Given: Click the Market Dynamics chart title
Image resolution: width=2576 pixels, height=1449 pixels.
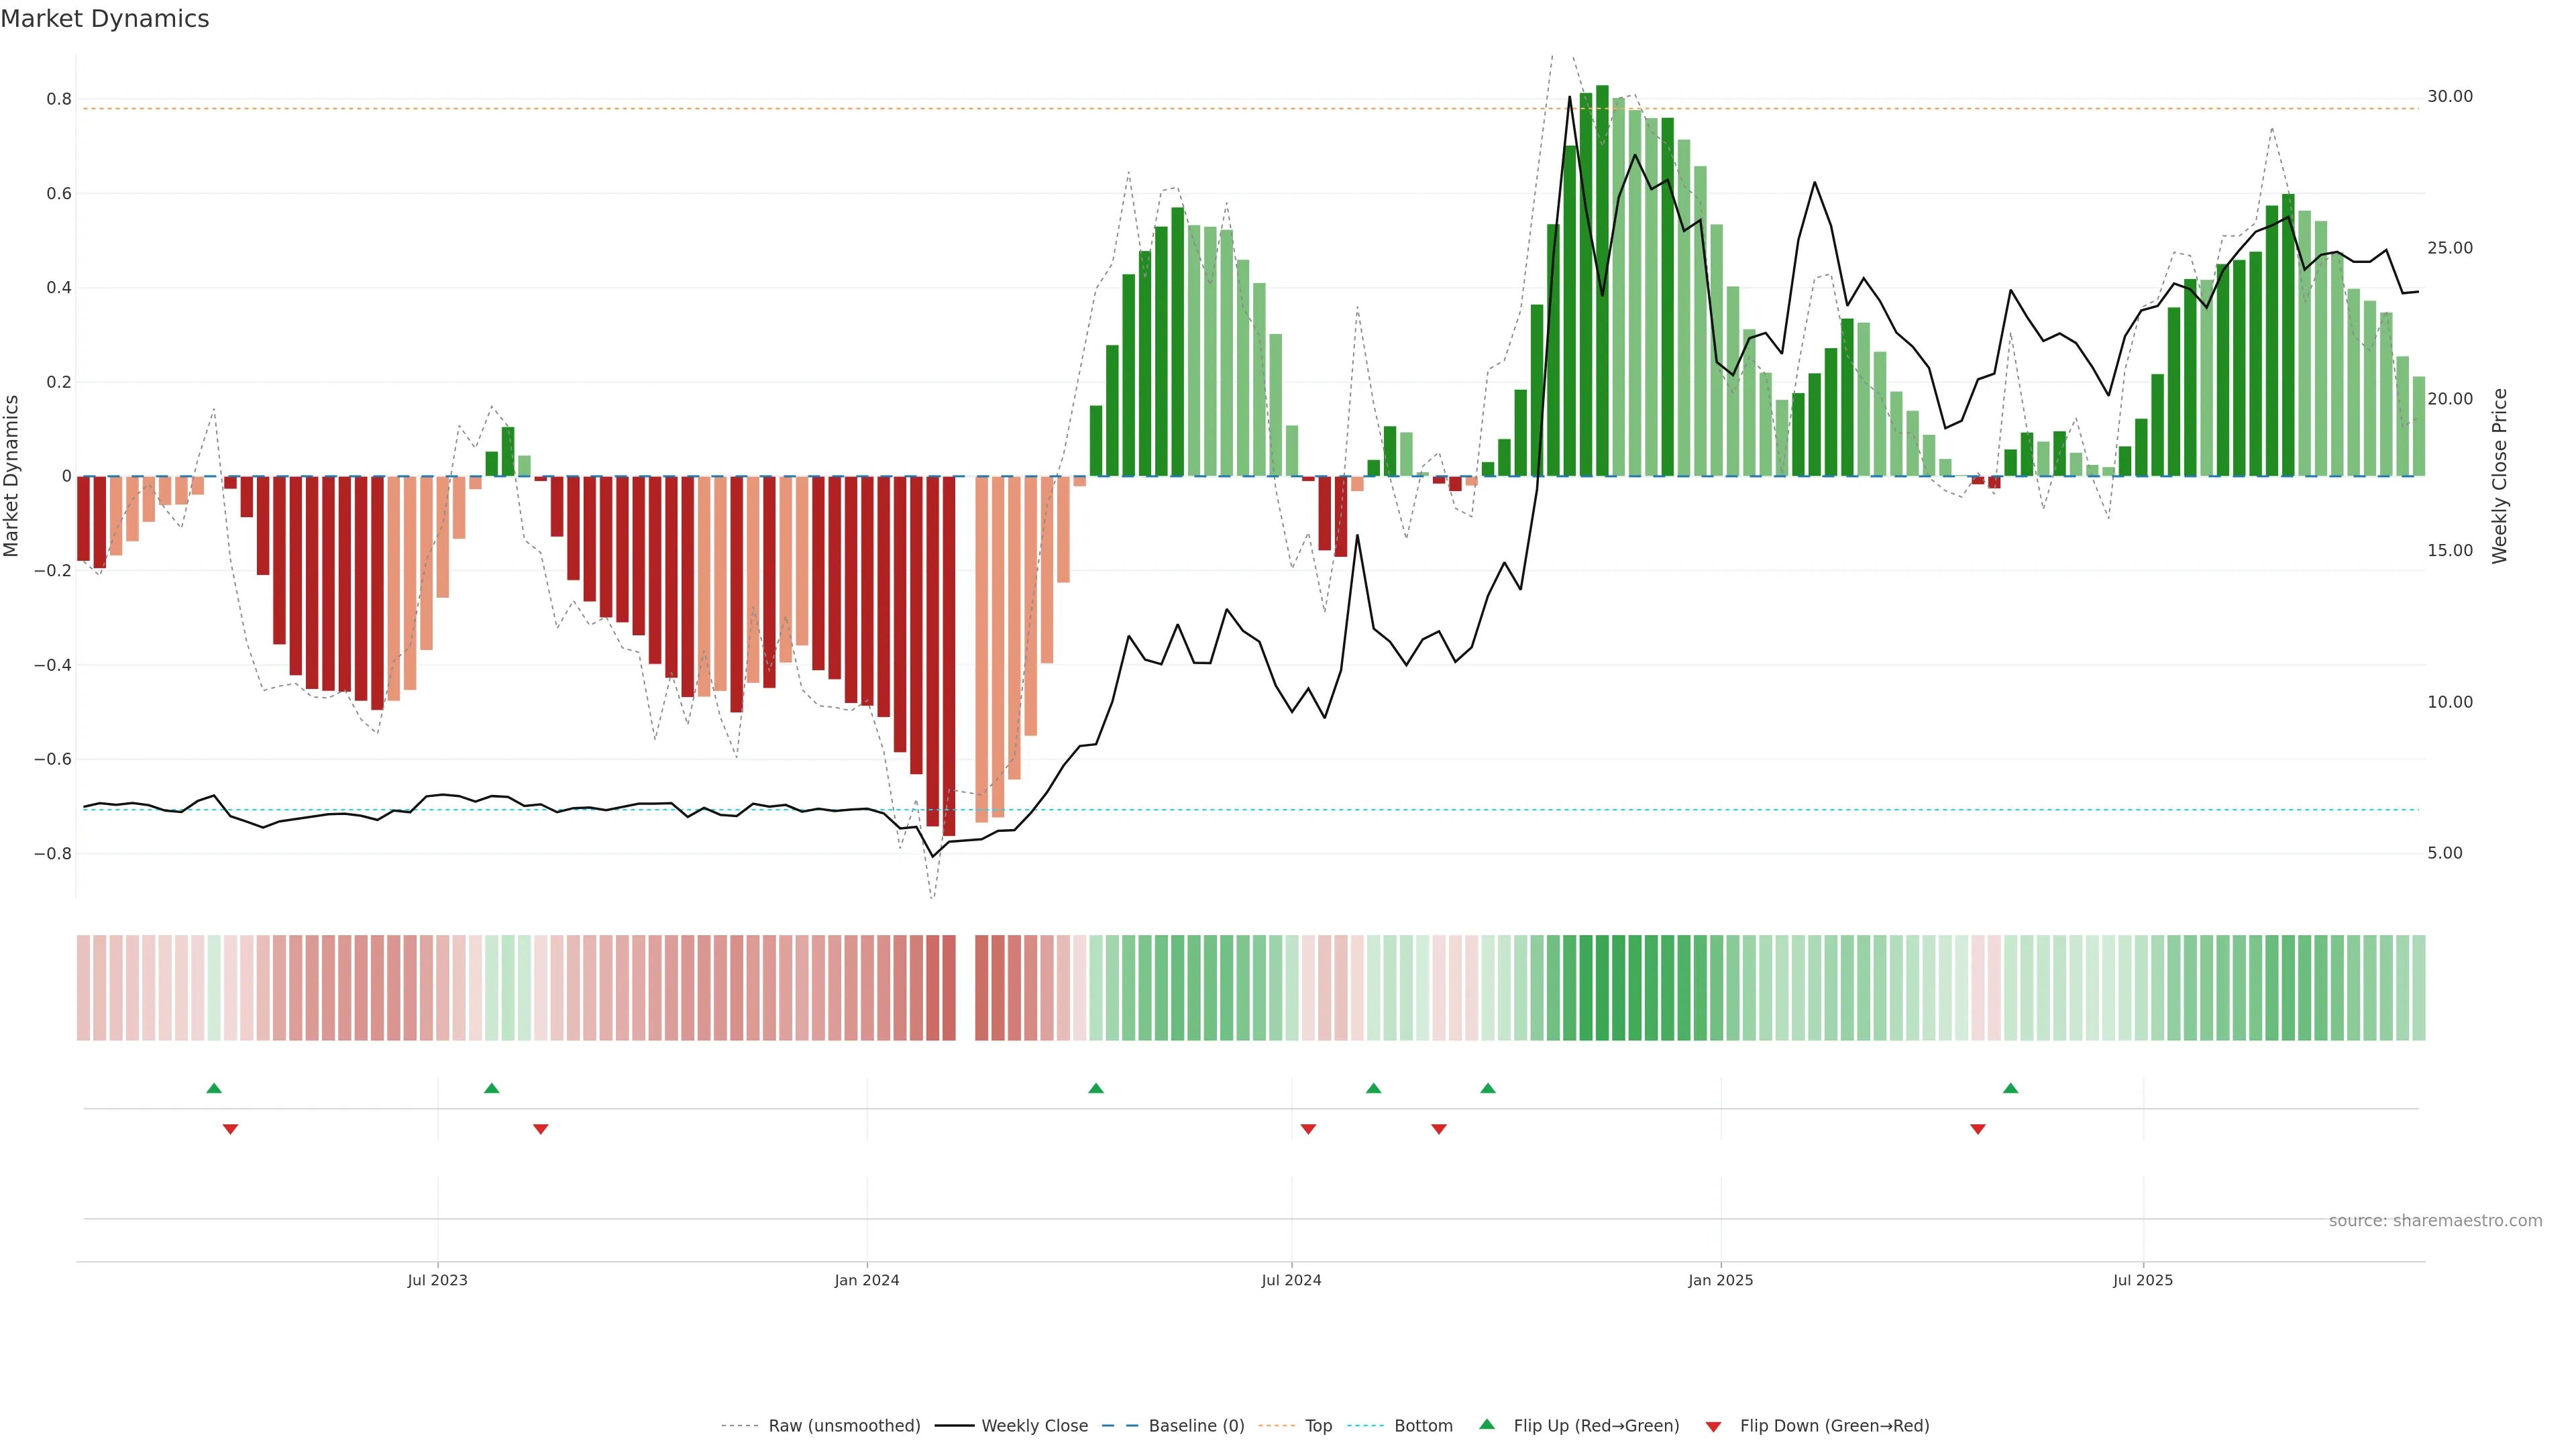Looking at the screenshot, I should (105, 19).
